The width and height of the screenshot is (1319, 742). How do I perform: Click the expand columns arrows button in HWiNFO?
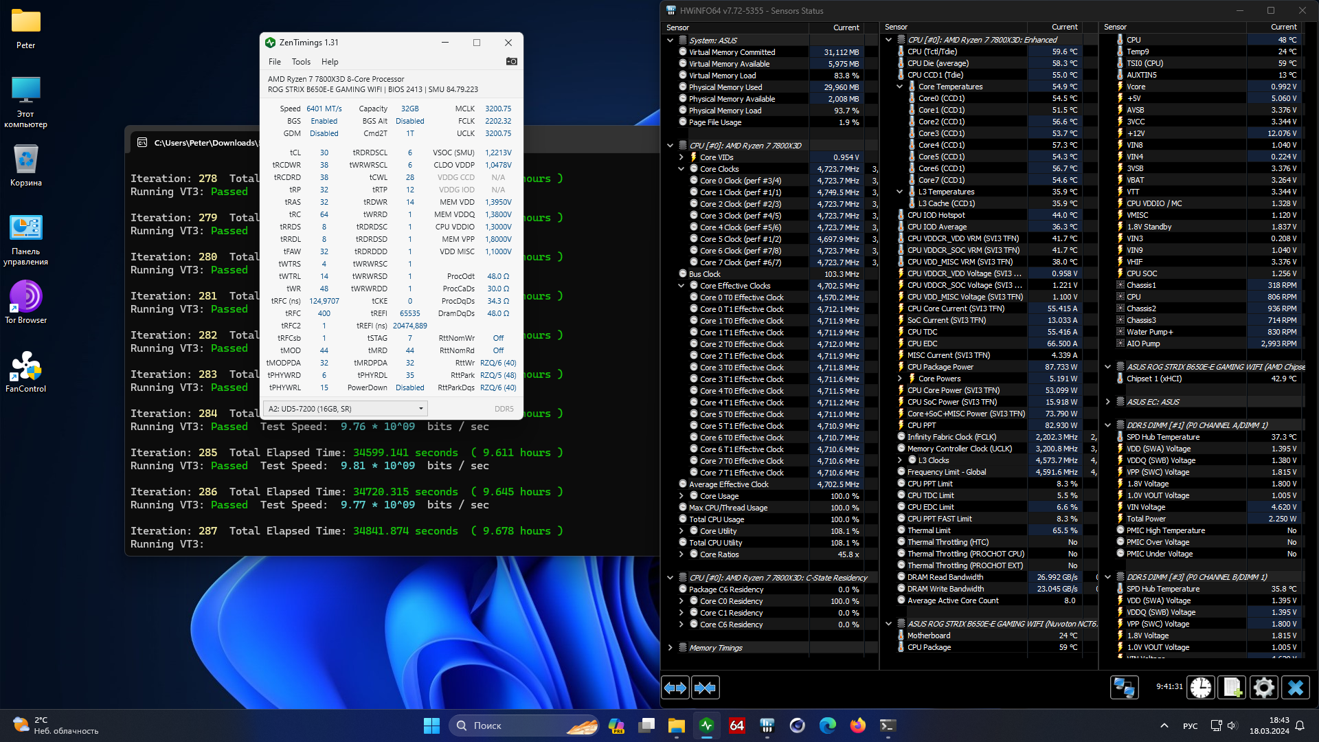coord(675,688)
